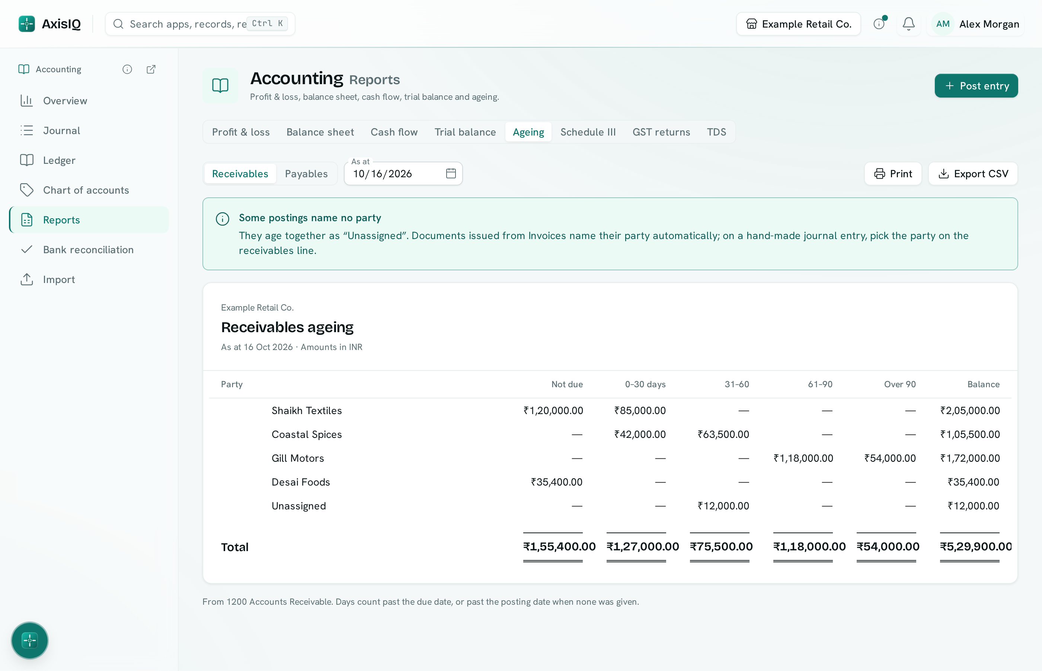This screenshot has width=1042, height=671.
Task: Click the Party column header
Action: (x=231, y=384)
